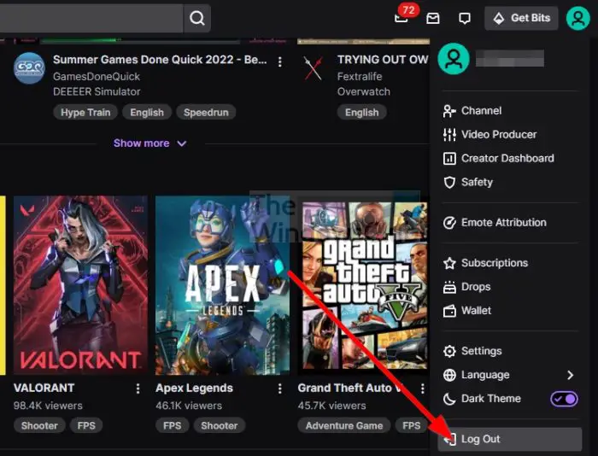Click the Emote Attribution icon
This screenshot has width=598, height=456.
(449, 223)
